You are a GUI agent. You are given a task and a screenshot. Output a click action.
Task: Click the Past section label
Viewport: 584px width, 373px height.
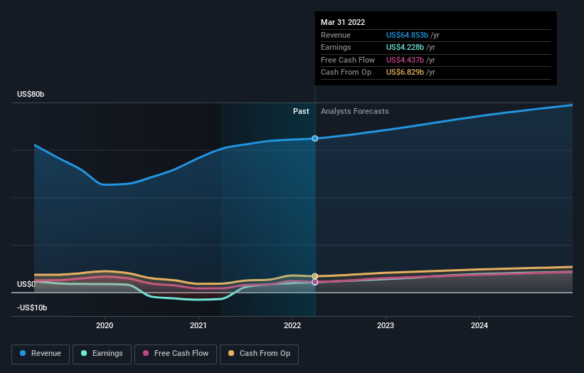click(x=301, y=111)
